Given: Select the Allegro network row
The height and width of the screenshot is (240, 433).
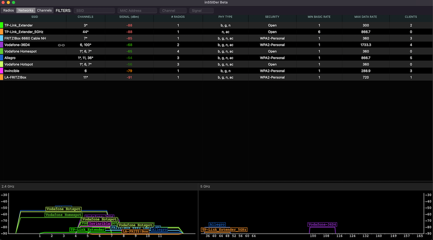Looking at the screenshot, I should (x=217, y=58).
